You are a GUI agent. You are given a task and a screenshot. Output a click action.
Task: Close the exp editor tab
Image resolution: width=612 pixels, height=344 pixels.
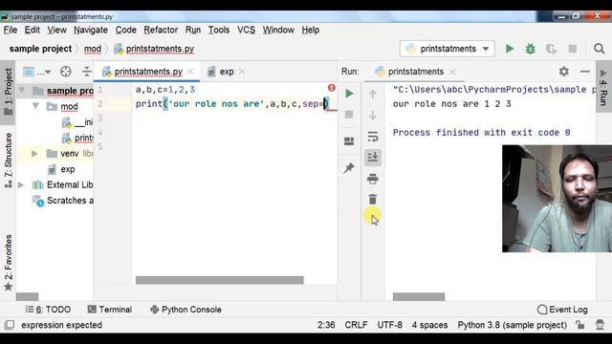tap(242, 72)
